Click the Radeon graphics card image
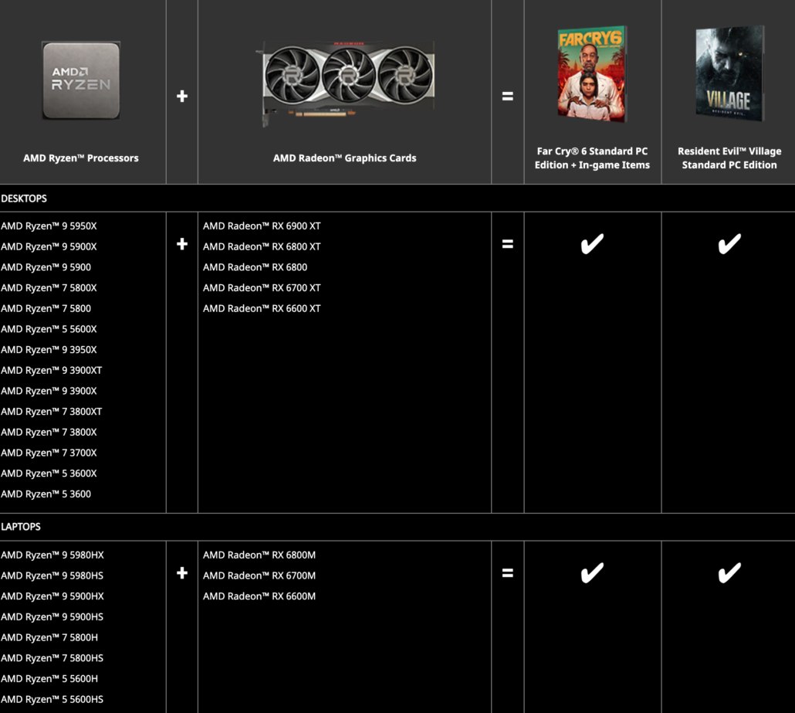This screenshot has height=713, width=795. 346,83
